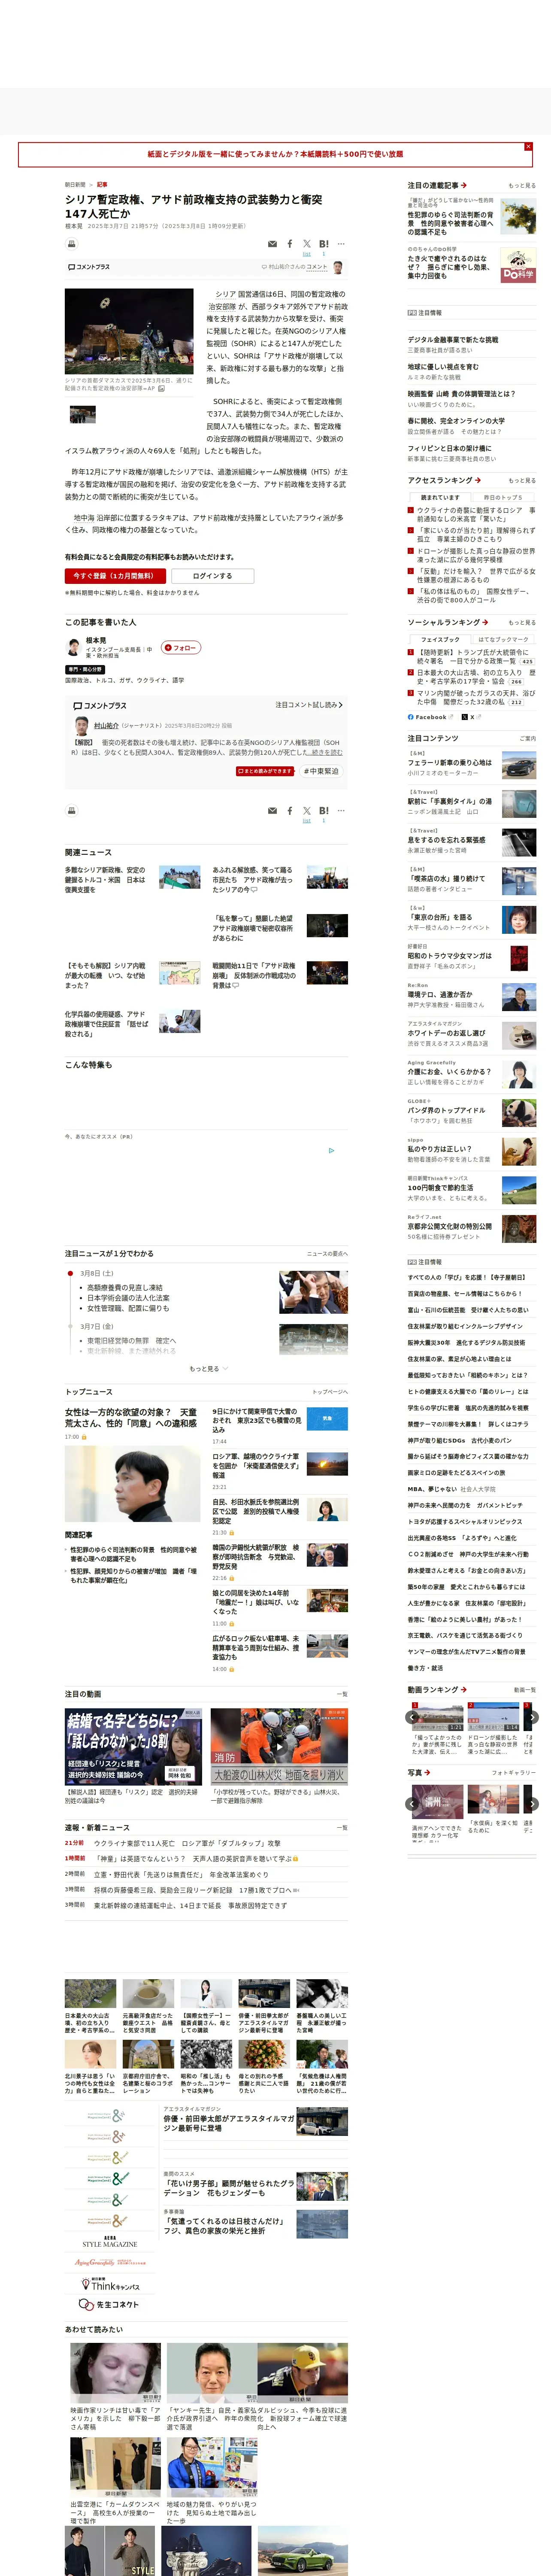Open the #中東緊迫 hashtag
The width and height of the screenshot is (551, 2576).
click(321, 771)
